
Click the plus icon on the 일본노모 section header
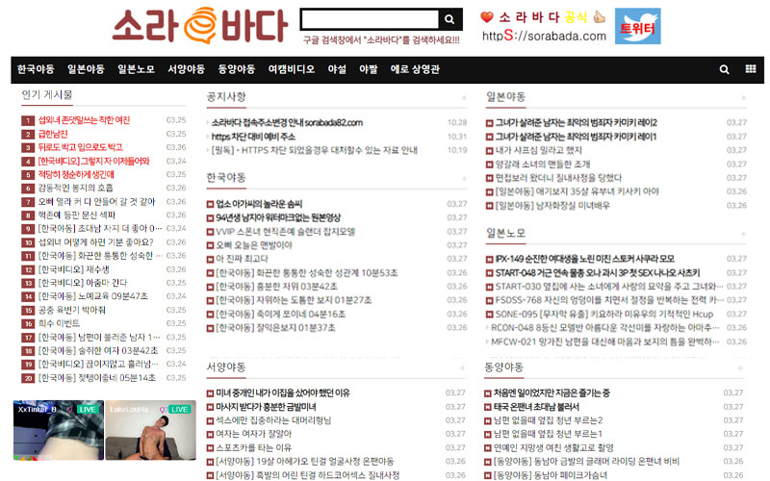742,235
